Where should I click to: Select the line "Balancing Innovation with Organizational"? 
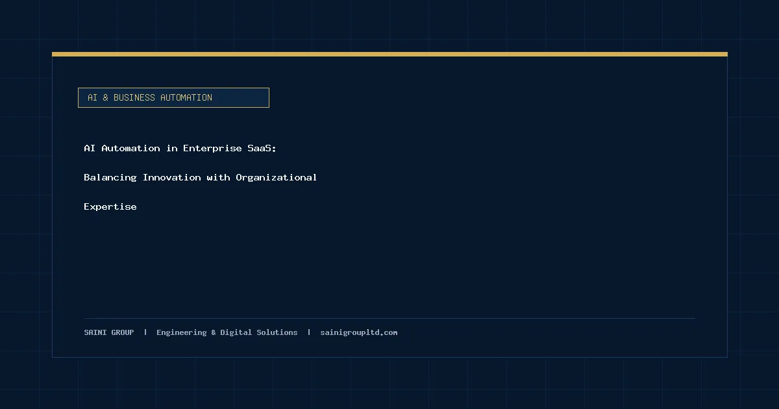click(x=201, y=177)
